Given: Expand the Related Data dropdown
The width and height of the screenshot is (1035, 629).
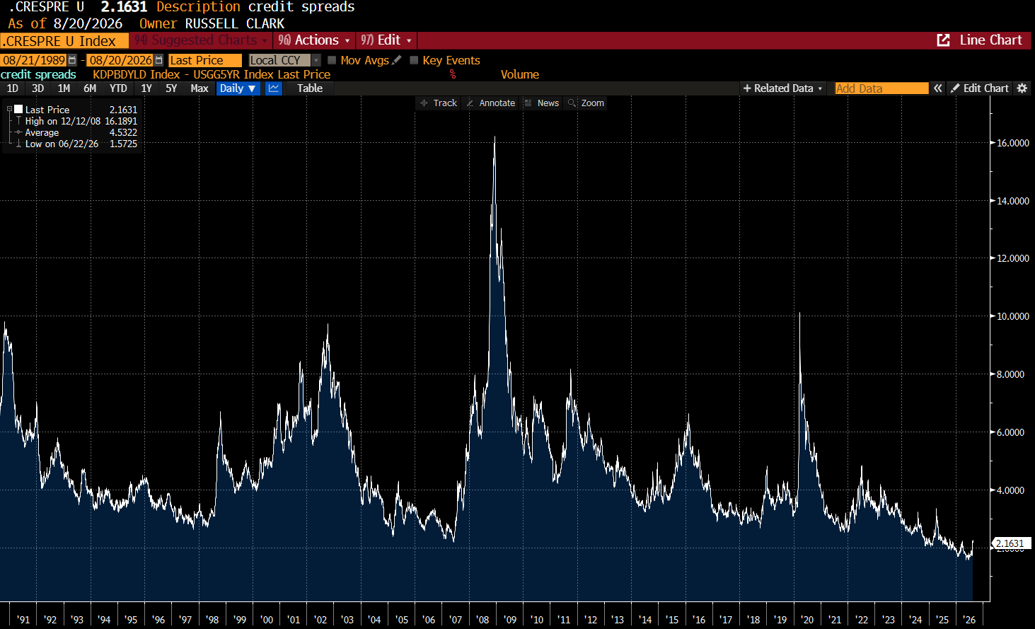Looking at the screenshot, I should (782, 88).
